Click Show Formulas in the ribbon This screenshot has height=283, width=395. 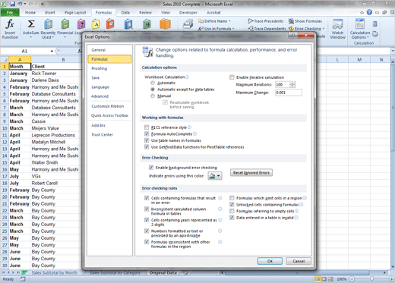305,21
